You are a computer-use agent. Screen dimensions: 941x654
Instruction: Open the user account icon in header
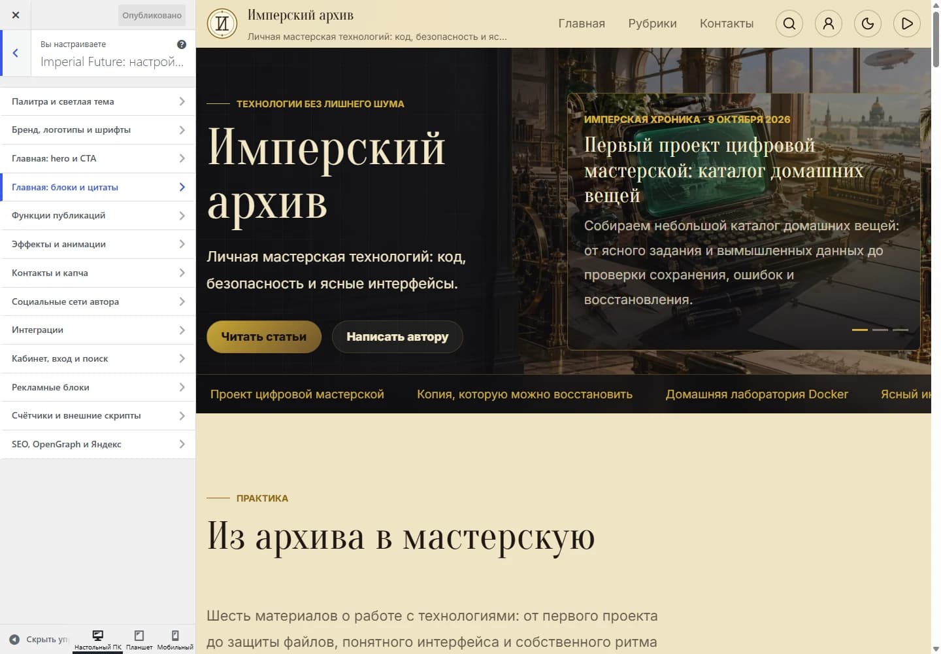pyautogui.click(x=829, y=24)
